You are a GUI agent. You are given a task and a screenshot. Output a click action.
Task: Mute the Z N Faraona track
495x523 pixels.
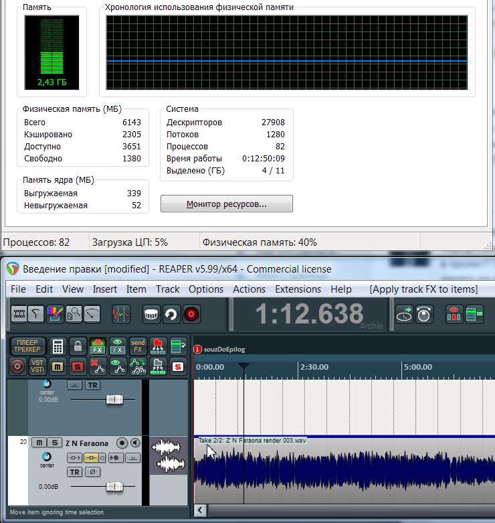tap(39, 443)
